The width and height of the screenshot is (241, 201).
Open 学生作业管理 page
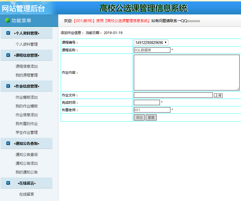click(x=27, y=132)
